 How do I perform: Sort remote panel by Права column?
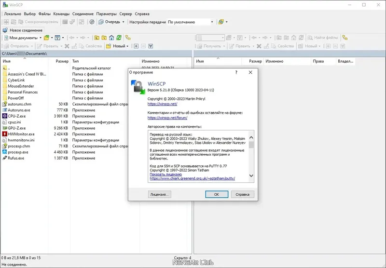coord(323,61)
